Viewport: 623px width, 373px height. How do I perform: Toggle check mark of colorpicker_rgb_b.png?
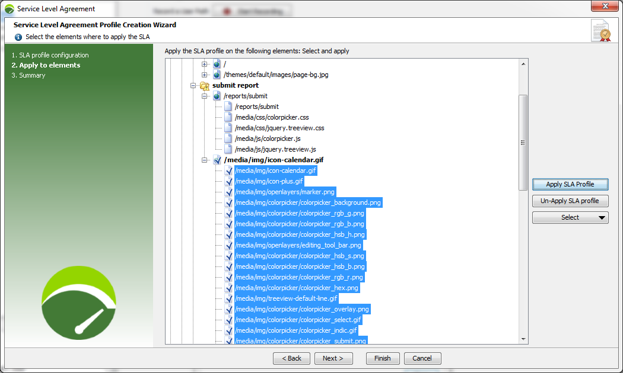point(228,224)
